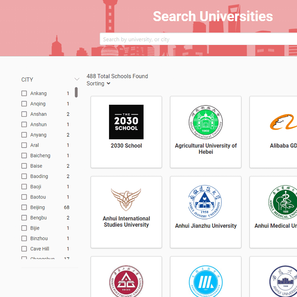Click the Anhui Jianzhu University seal

tap(205, 202)
